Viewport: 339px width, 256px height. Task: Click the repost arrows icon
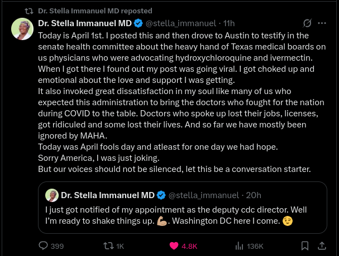pos(109,245)
